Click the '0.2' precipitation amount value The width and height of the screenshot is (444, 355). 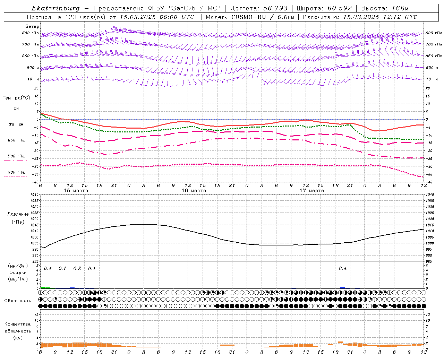77,269
